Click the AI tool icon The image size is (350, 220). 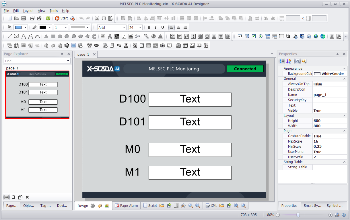170,45
